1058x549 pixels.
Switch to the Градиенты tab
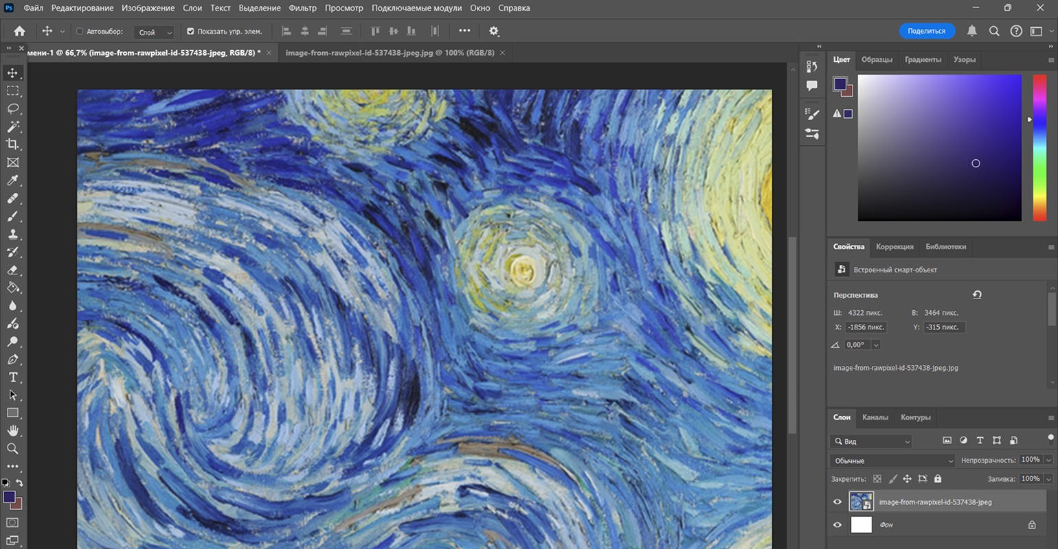click(x=923, y=60)
